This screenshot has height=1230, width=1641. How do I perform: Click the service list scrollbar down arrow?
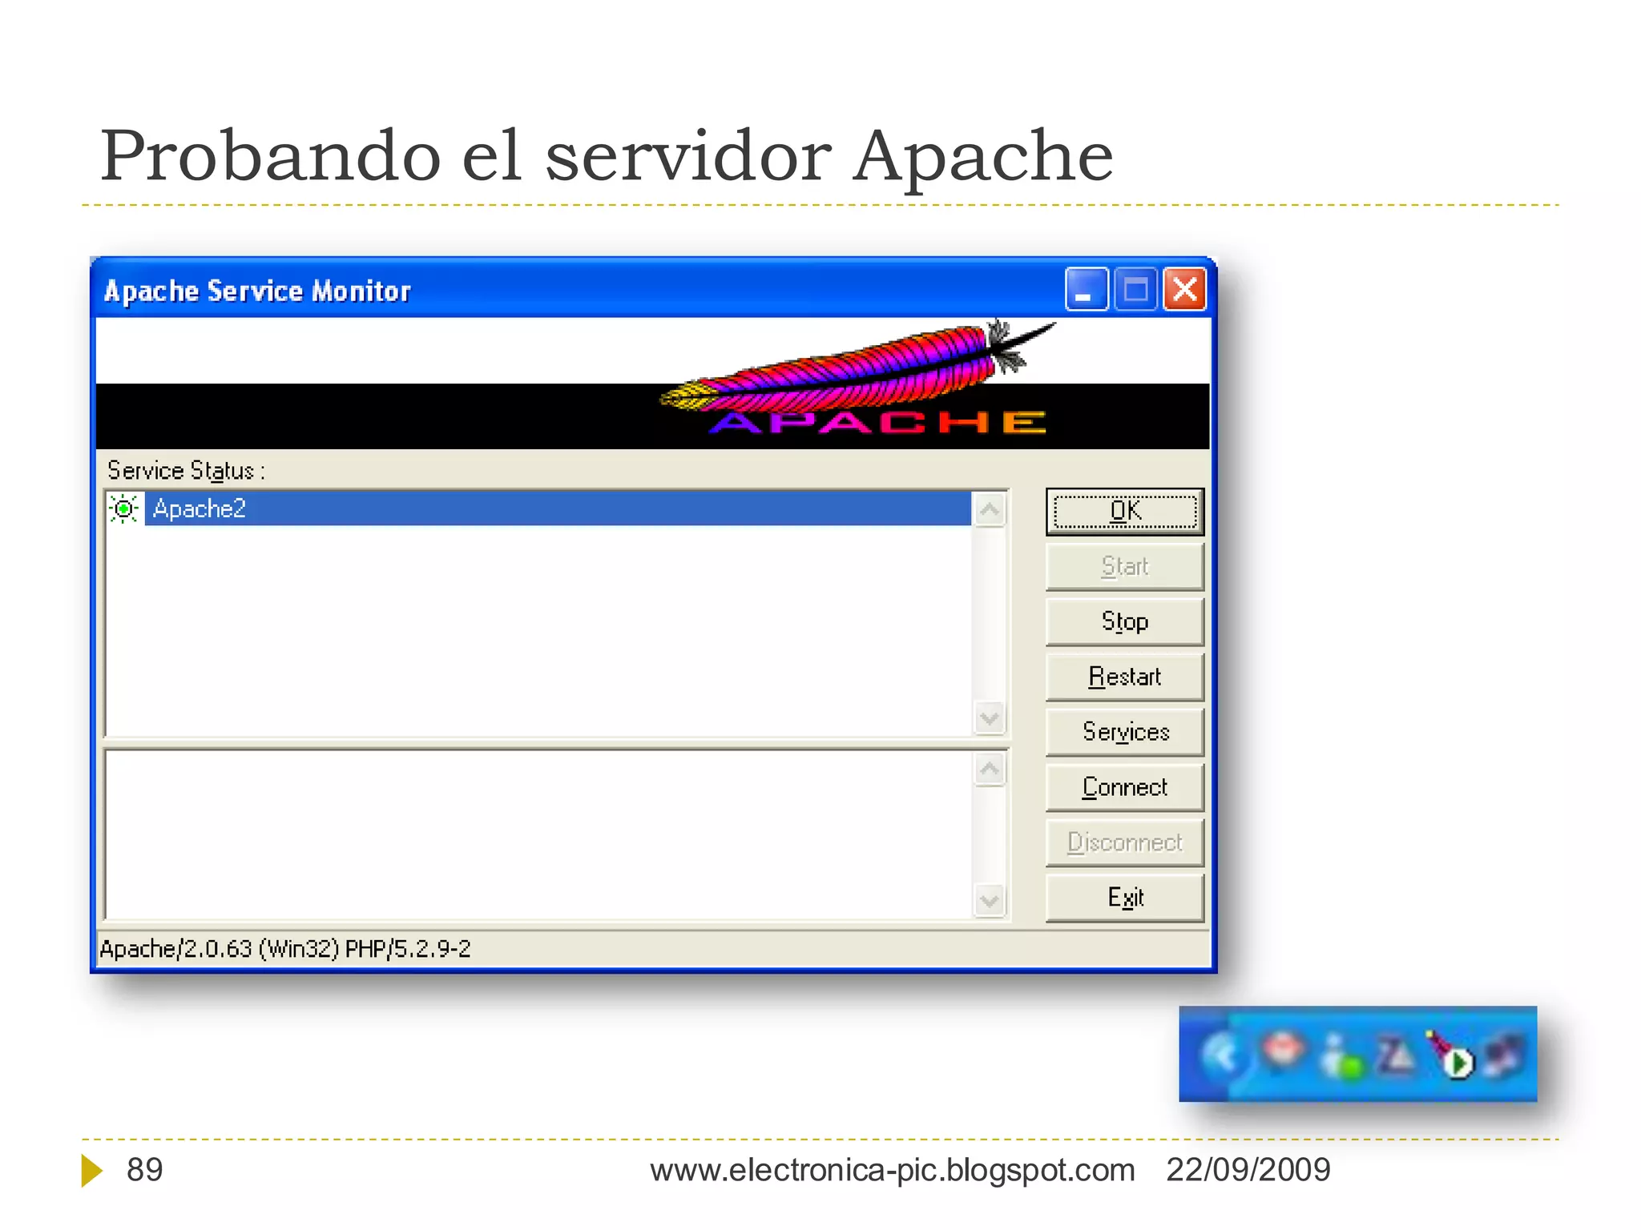990,717
